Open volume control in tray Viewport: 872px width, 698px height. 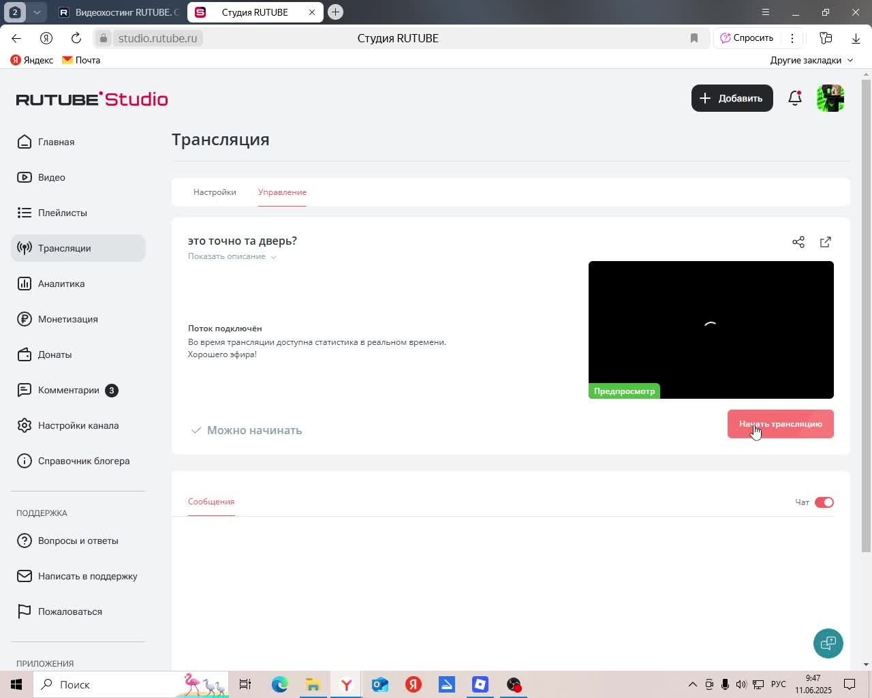pyautogui.click(x=741, y=684)
